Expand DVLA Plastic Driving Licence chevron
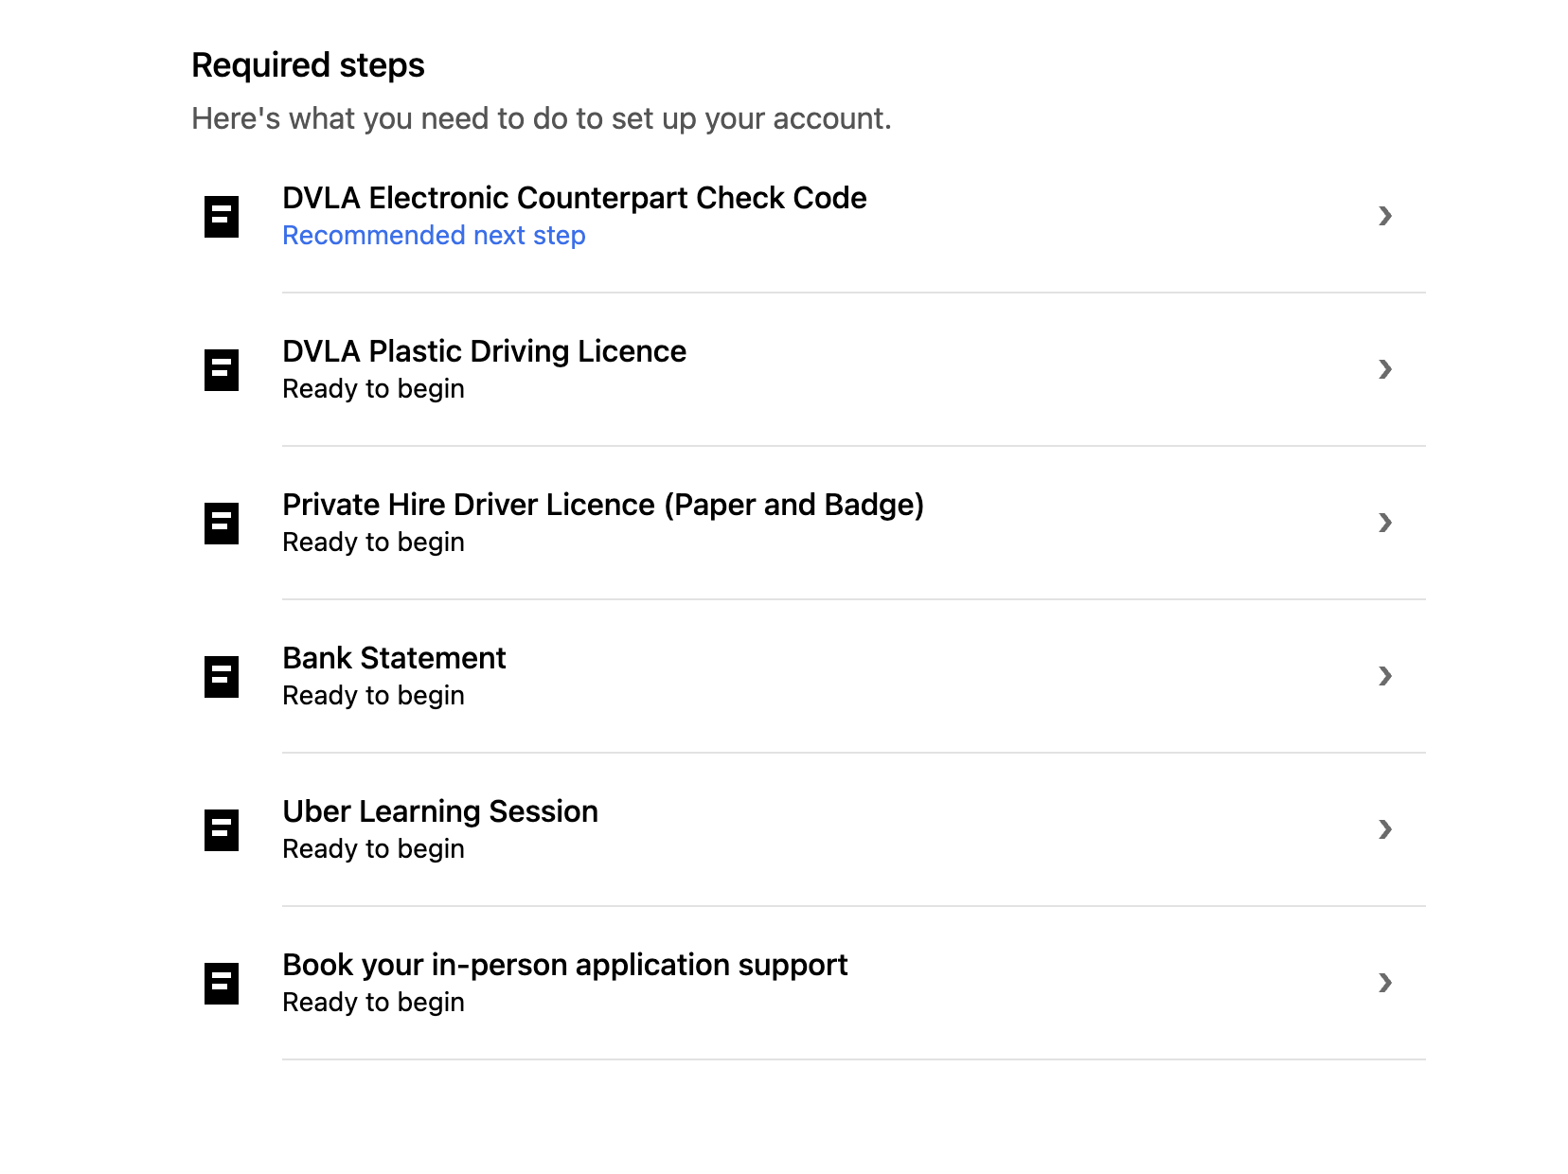This screenshot has height=1174, width=1568. tap(1385, 369)
